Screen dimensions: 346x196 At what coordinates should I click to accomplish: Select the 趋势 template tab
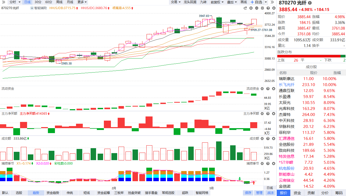pyautogui.click(x=36, y=193)
